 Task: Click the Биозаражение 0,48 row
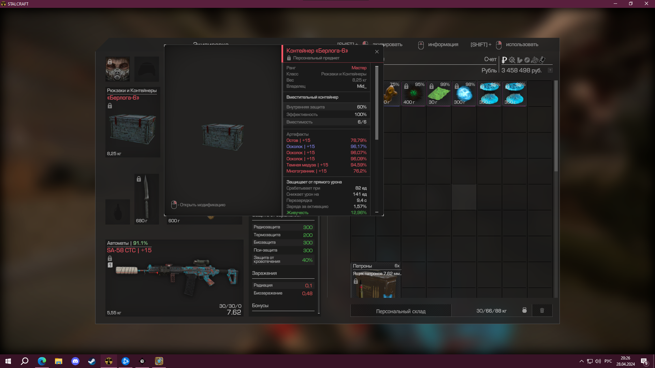coord(283,293)
